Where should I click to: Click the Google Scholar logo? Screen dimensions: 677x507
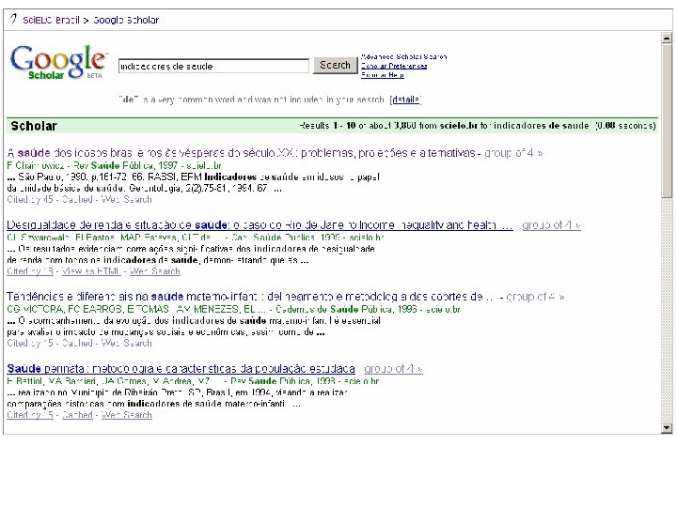point(58,63)
